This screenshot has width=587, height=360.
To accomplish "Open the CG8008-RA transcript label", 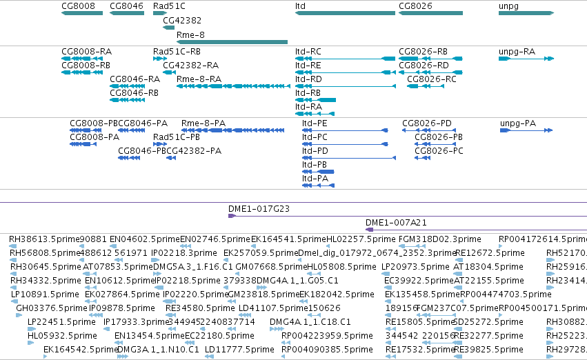I will pyautogui.click(x=86, y=51).
